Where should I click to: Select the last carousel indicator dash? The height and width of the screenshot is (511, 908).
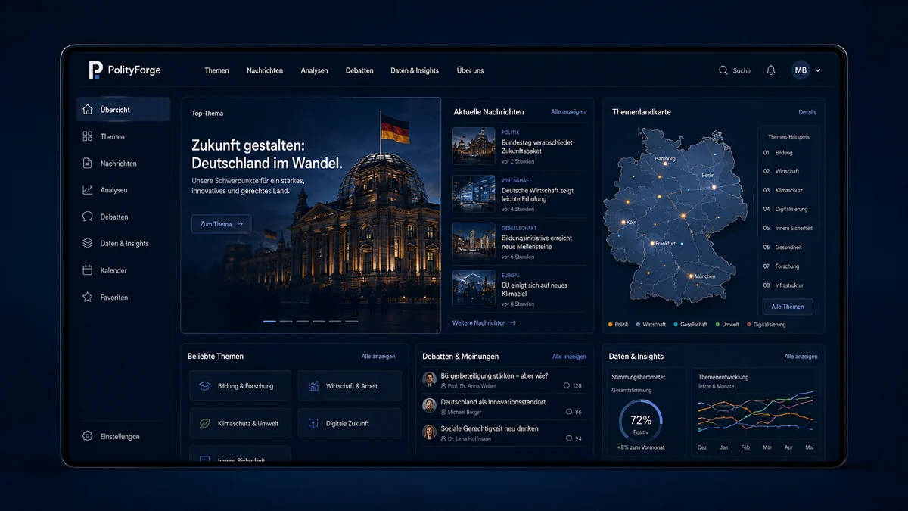click(x=352, y=322)
